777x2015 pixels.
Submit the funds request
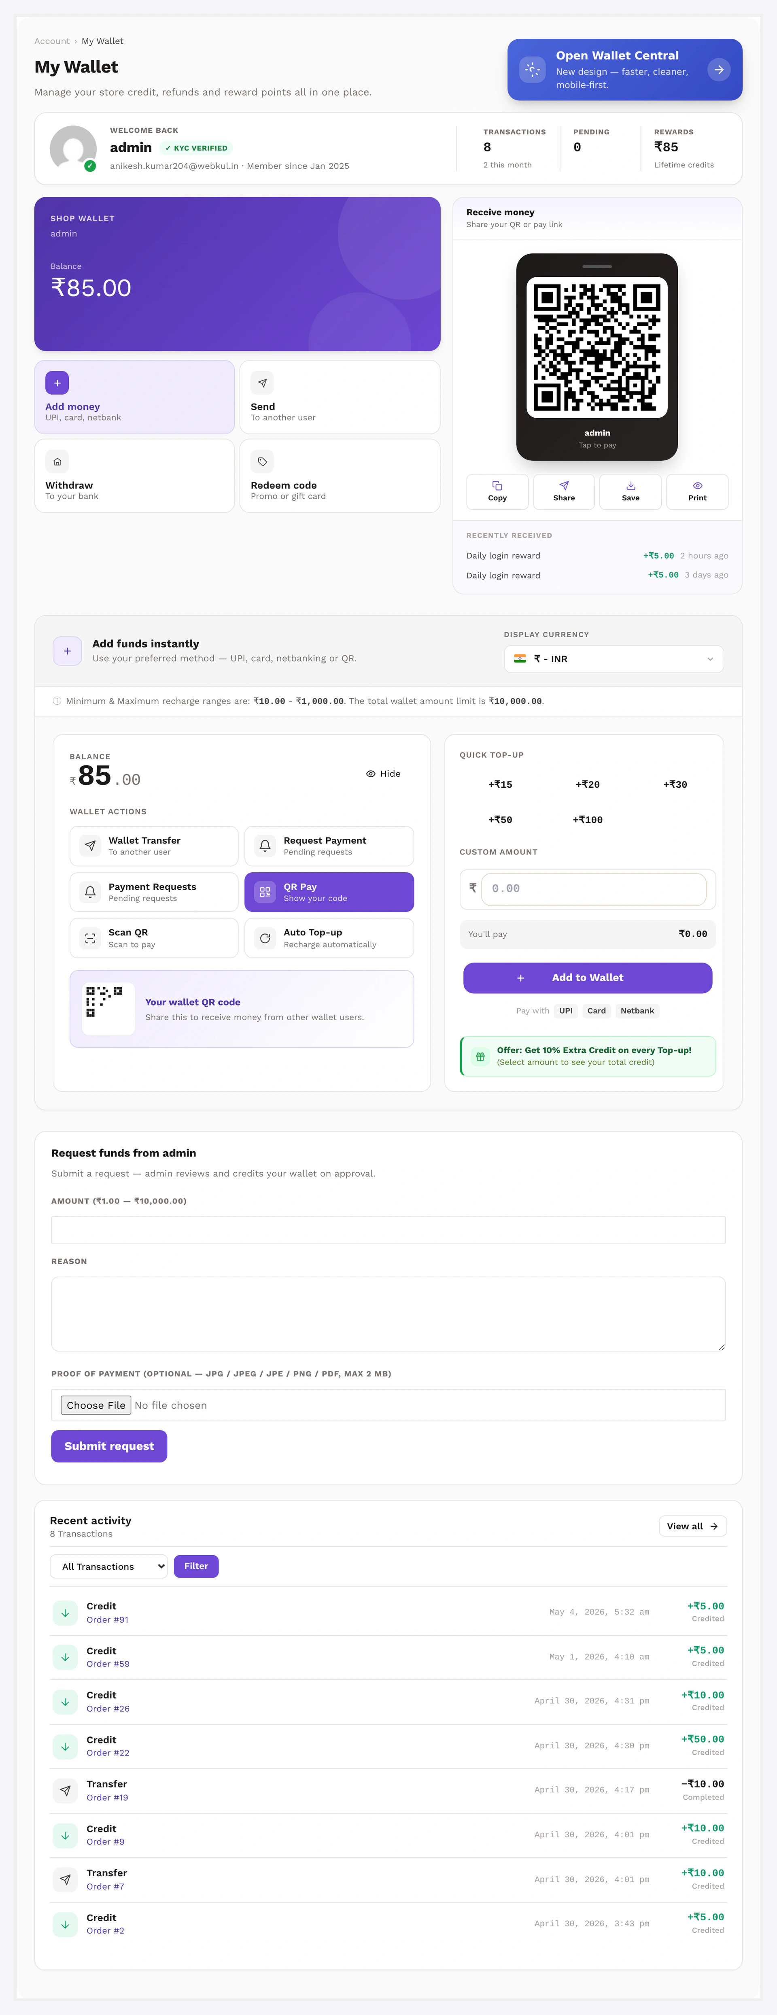pos(109,1445)
